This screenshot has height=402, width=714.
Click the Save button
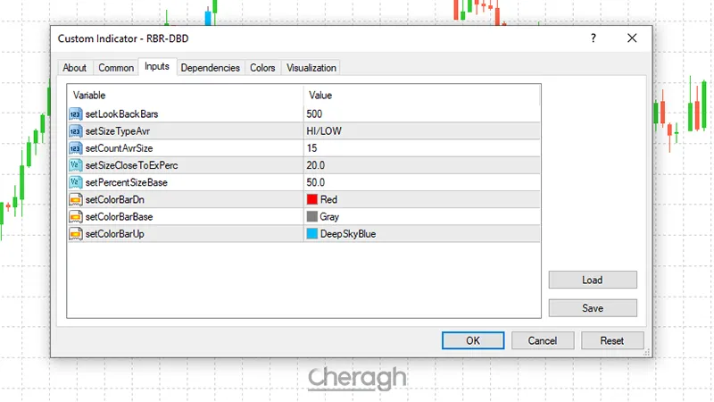pyautogui.click(x=593, y=308)
